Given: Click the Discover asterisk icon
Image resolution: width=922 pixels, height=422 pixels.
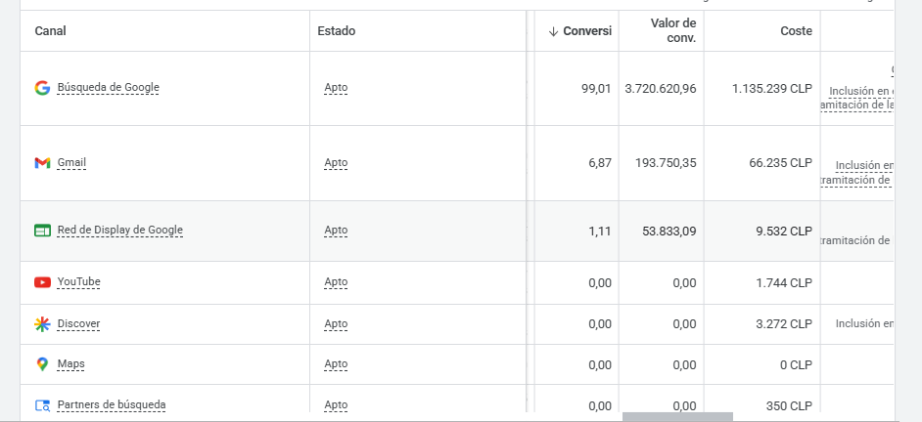Looking at the screenshot, I should 42,323.
